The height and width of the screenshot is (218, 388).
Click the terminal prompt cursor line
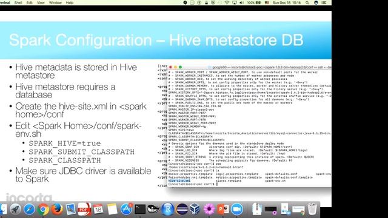193,184
